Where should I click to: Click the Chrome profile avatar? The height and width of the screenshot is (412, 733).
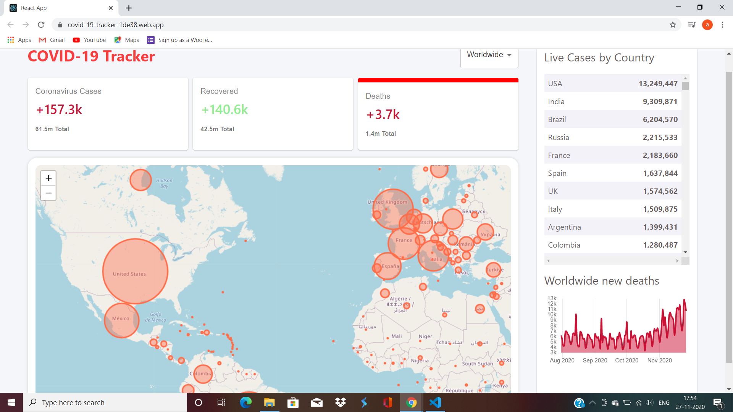707,24
